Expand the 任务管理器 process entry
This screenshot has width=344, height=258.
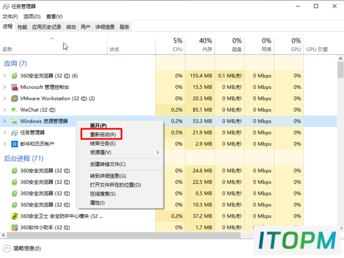coord(5,133)
